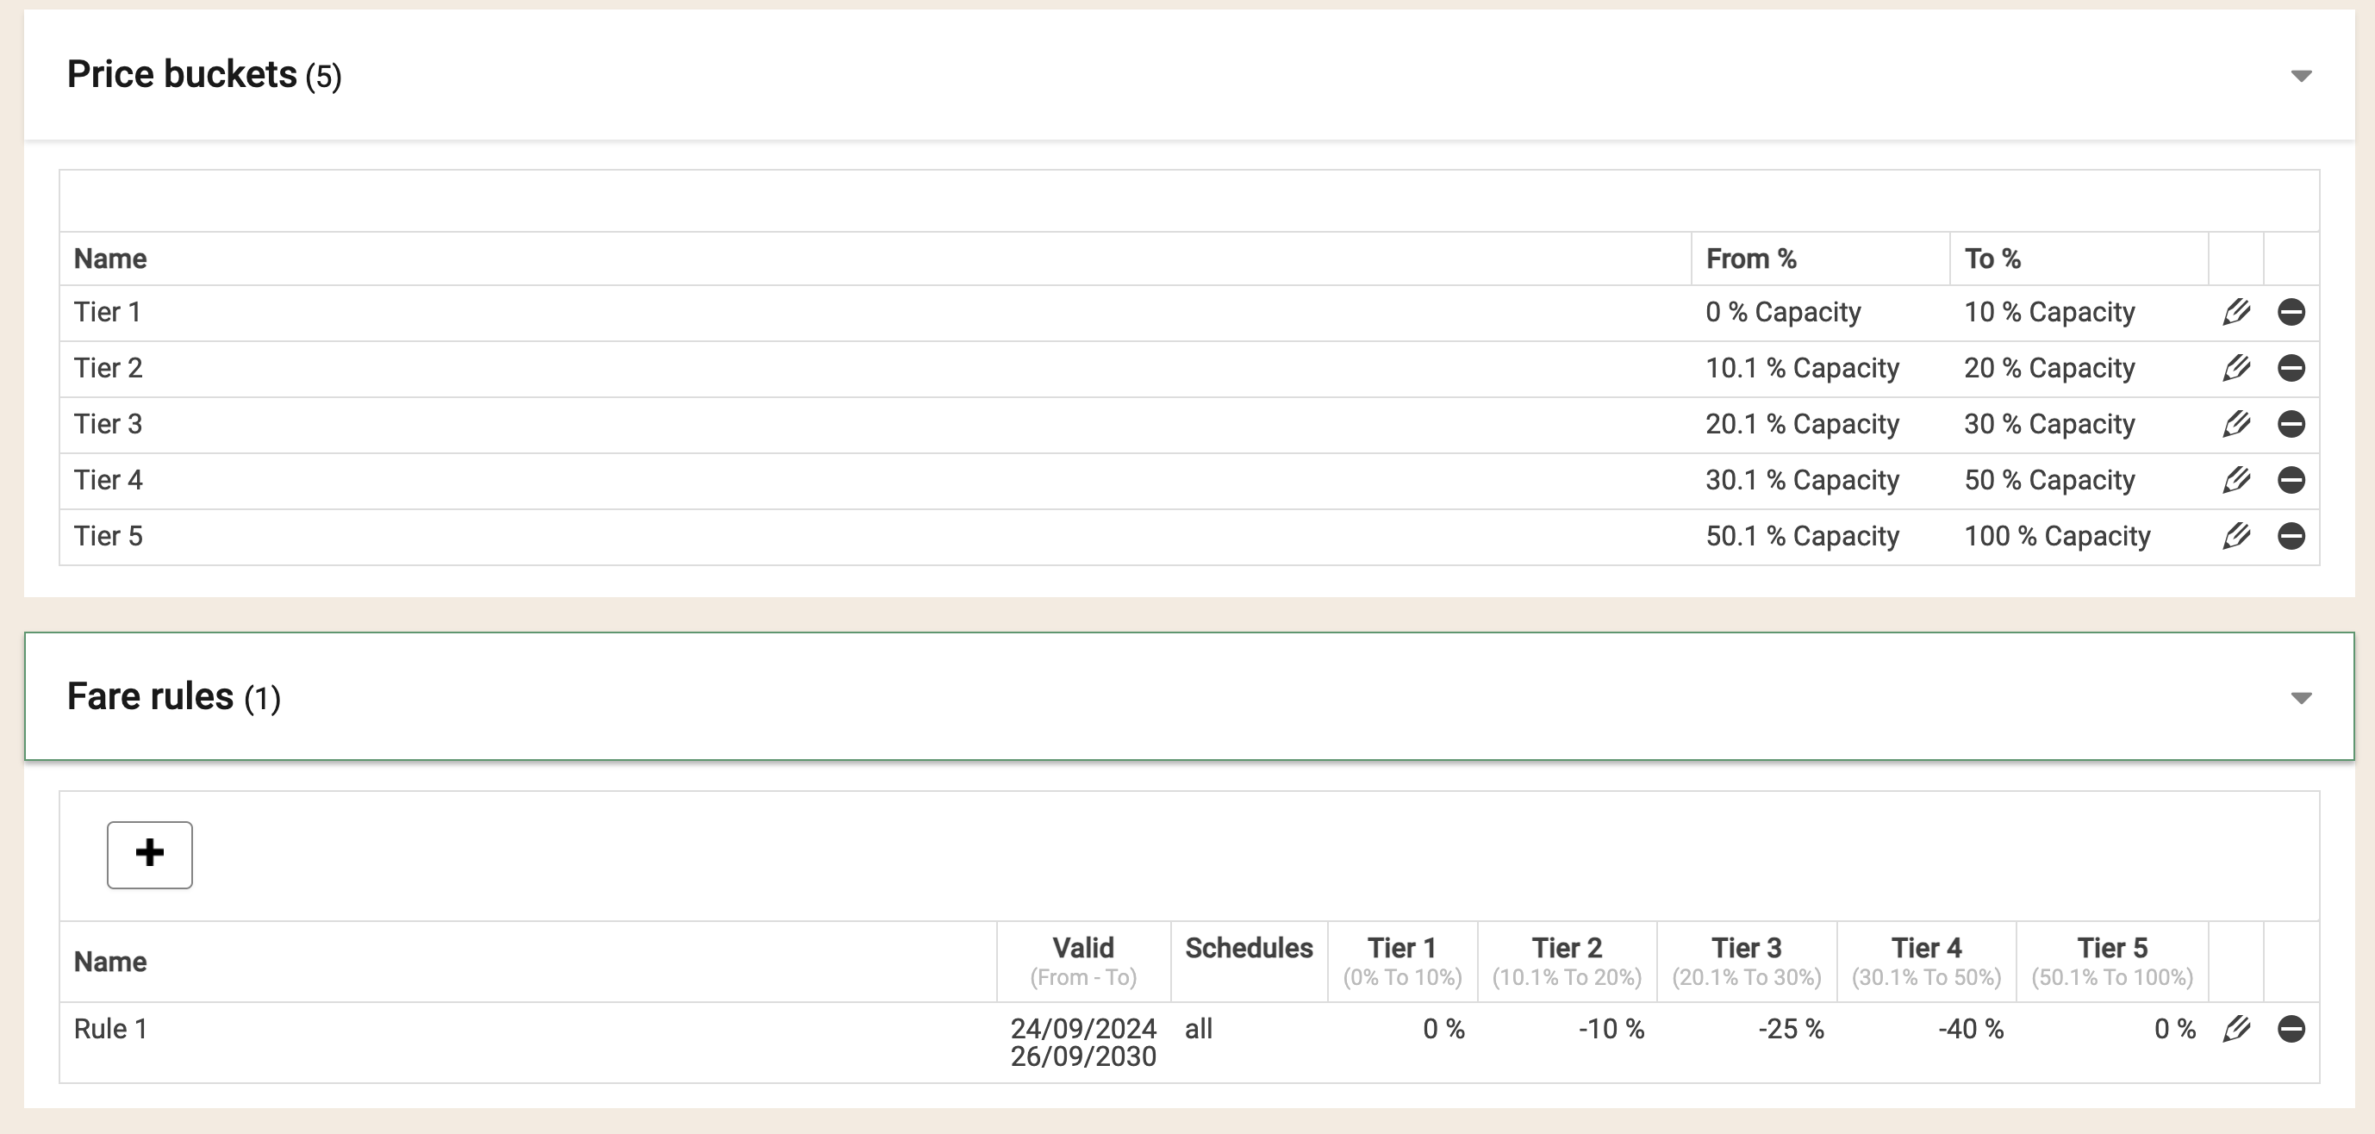Click the Tier 5 fare rules column header
This screenshot has height=1134, width=2375.
[2112, 962]
